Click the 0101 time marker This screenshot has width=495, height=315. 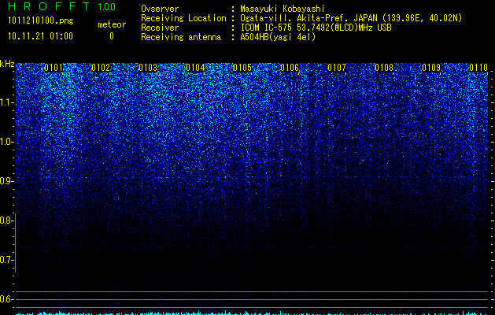[54, 68]
